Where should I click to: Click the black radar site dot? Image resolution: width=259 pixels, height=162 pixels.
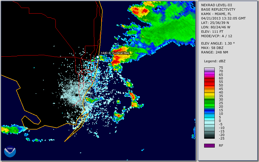click(x=77, y=95)
